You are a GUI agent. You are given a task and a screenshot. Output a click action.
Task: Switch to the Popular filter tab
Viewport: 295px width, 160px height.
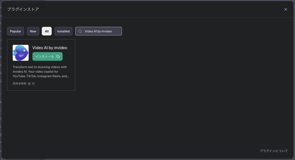coord(15,31)
